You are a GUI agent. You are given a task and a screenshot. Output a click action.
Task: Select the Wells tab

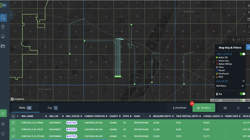(25, 108)
